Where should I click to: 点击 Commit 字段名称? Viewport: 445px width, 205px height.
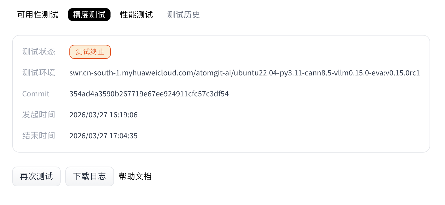coord(36,94)
